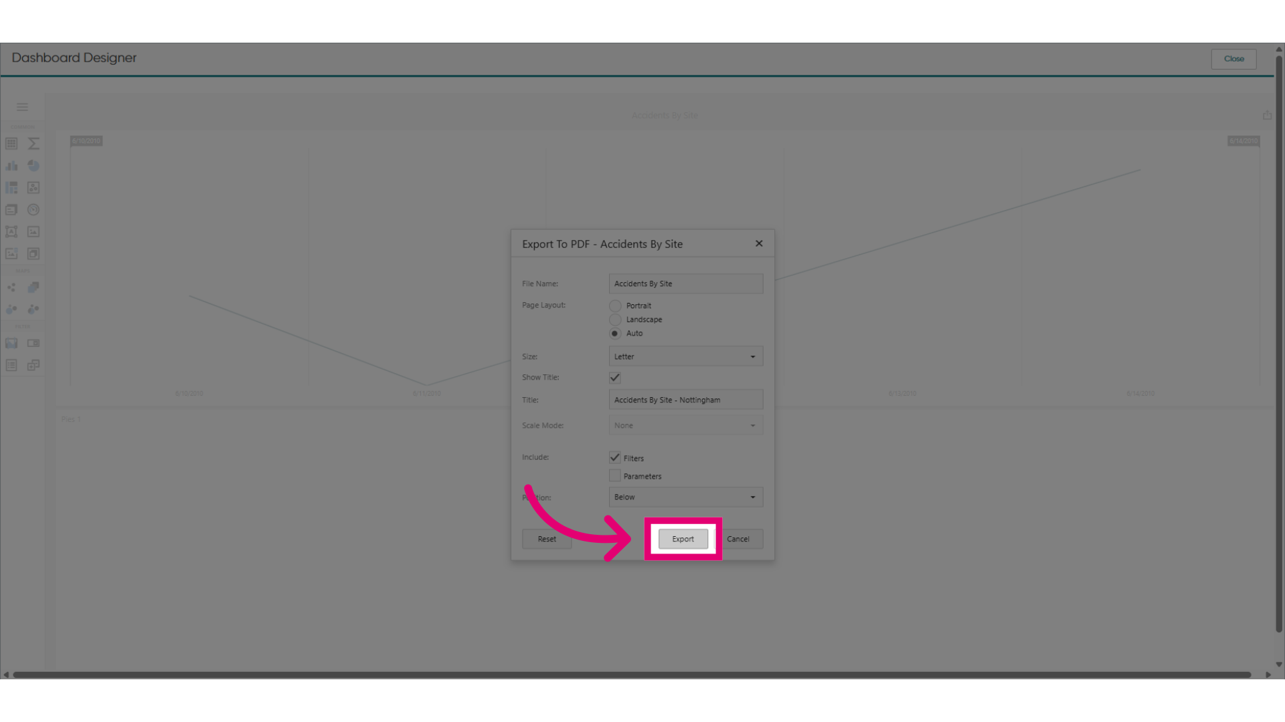Image resolution: width=1285 pixels, height=722 pixels.
Task: Click the Pies 1 item caption
Action: click(x=71, y=419)
